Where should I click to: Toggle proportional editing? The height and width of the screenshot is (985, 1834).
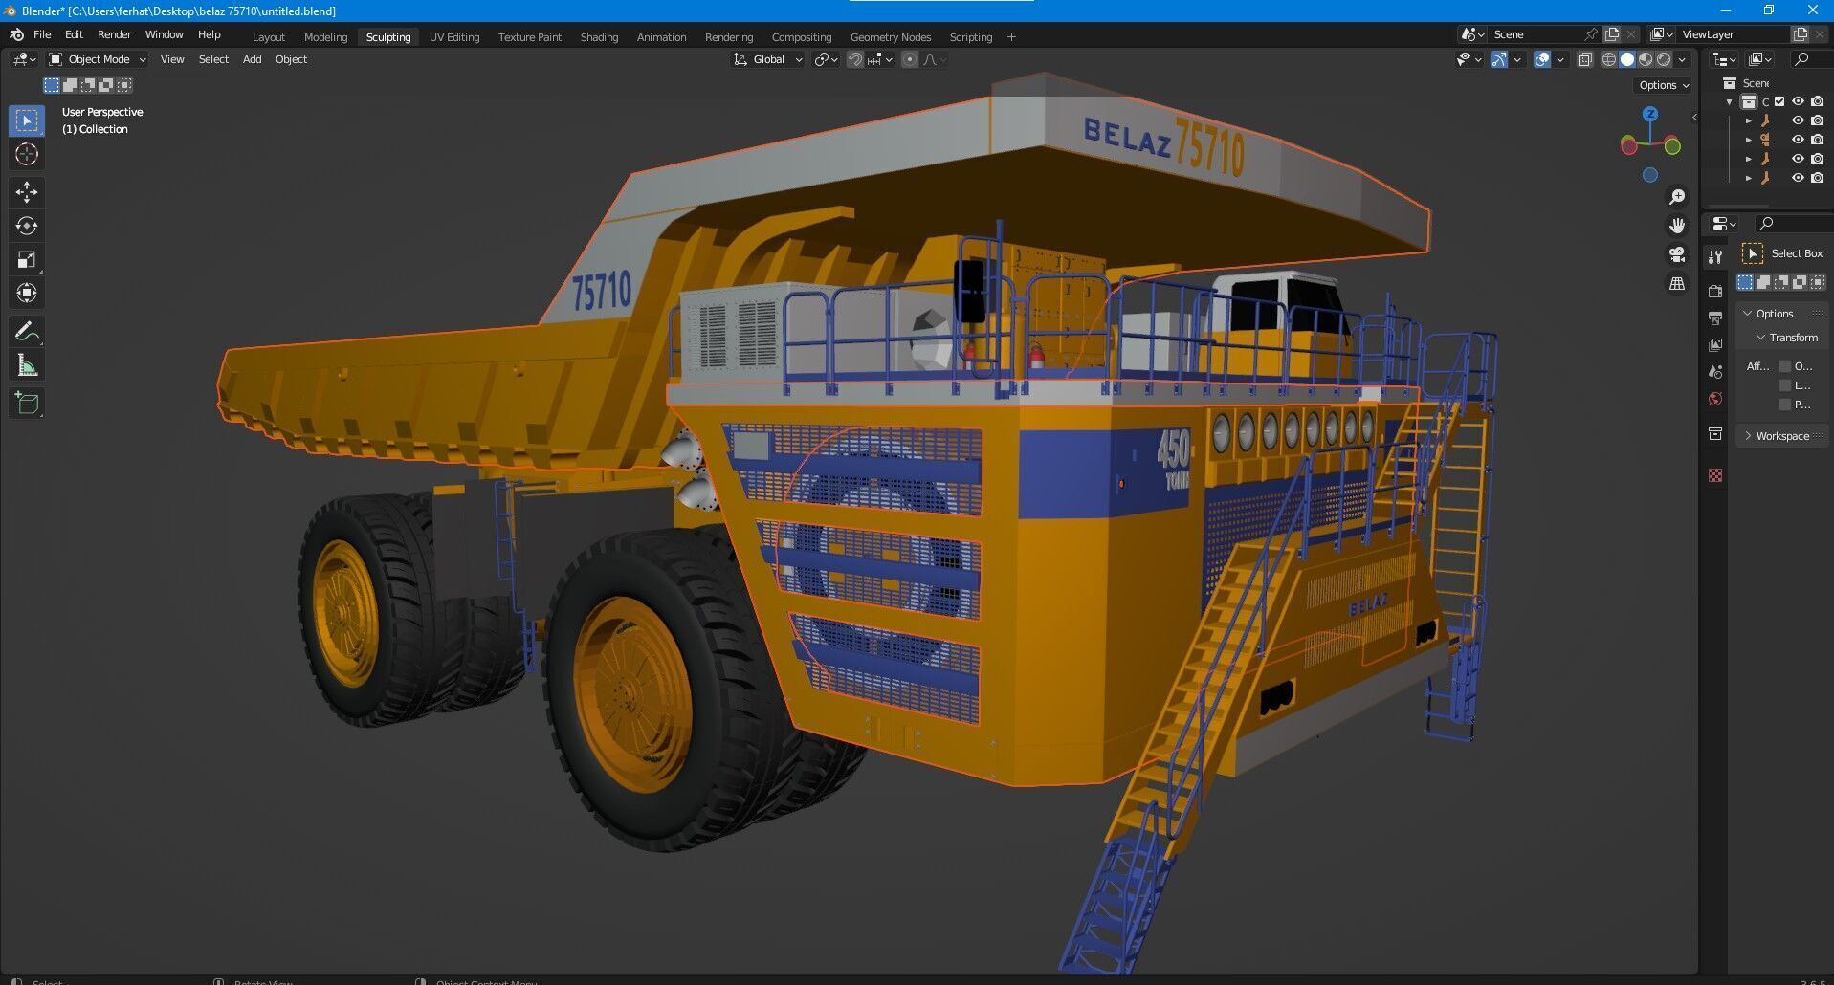click(910, 59)
